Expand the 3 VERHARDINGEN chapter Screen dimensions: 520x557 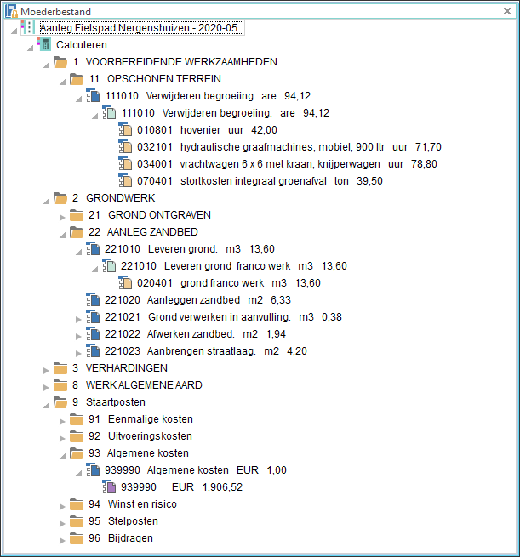45,368
